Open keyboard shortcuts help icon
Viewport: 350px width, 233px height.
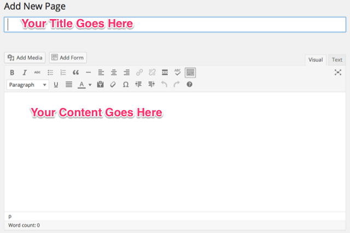point(190,85)
